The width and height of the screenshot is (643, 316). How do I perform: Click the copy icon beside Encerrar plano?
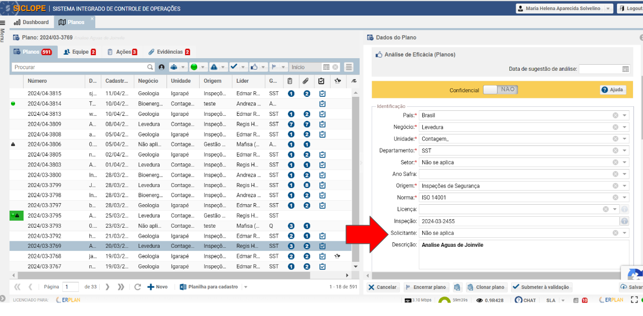coord(457,287)
